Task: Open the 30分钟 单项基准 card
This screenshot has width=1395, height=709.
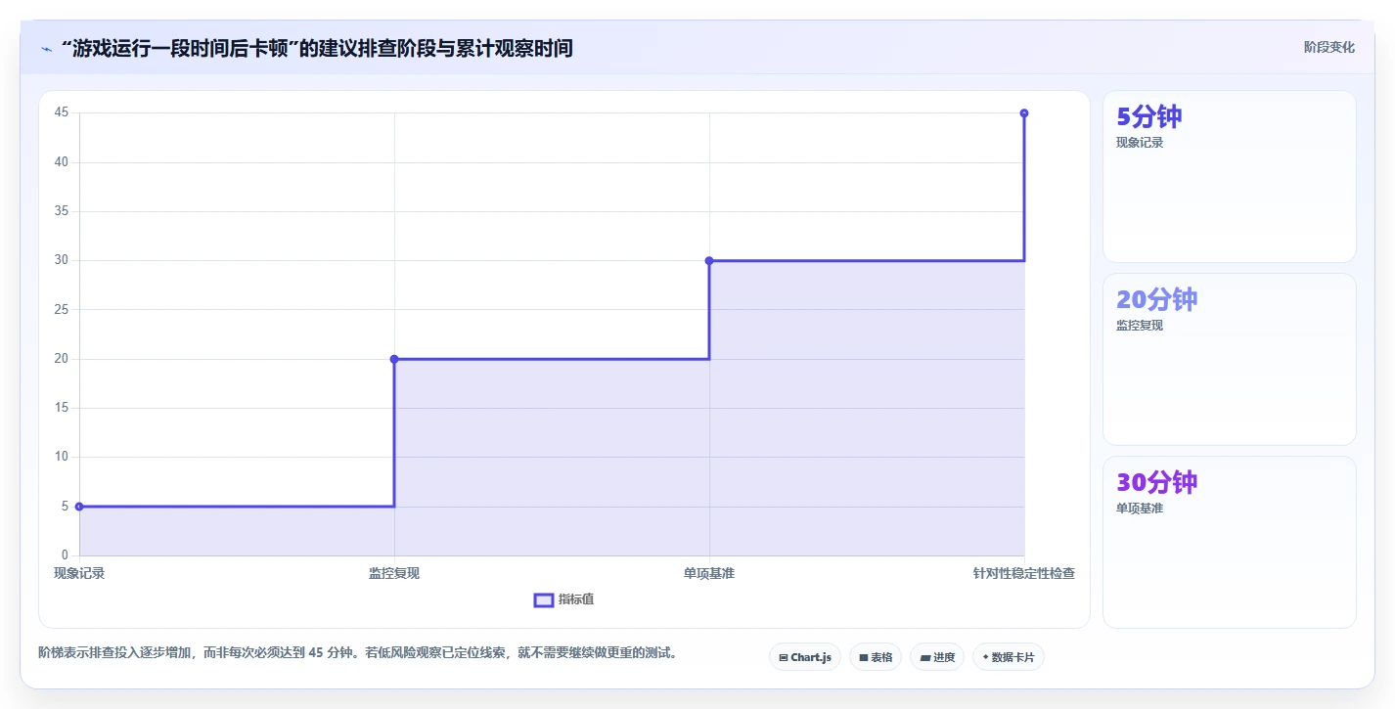Action: click(x=1230, y=542)
